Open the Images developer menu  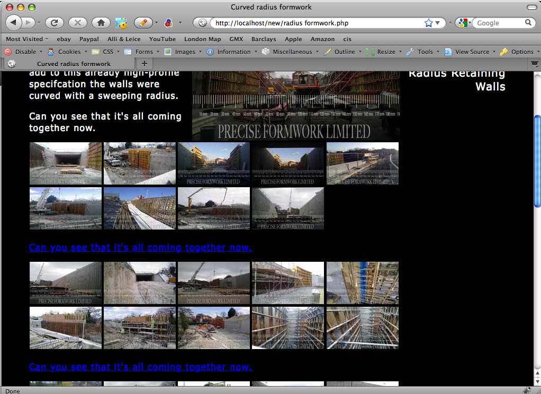[x=183, y=52]
